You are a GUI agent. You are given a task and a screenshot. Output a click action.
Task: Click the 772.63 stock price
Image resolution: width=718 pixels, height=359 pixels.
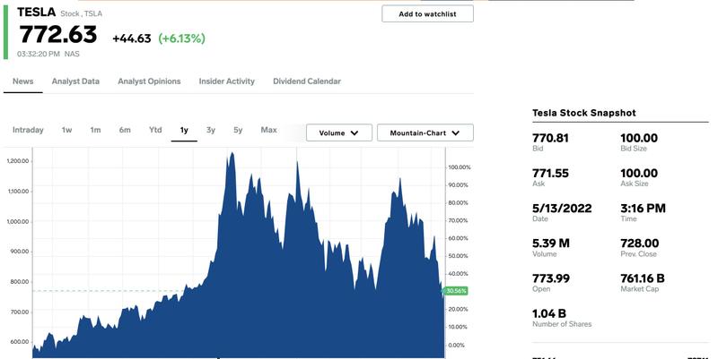58,34
